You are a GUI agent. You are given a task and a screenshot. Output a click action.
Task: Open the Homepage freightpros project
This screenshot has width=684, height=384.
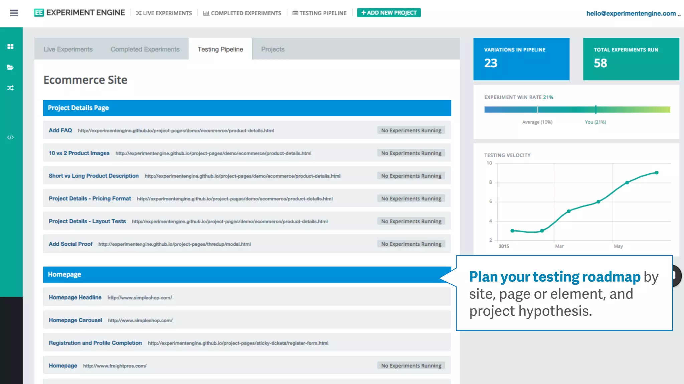(63, 365)
